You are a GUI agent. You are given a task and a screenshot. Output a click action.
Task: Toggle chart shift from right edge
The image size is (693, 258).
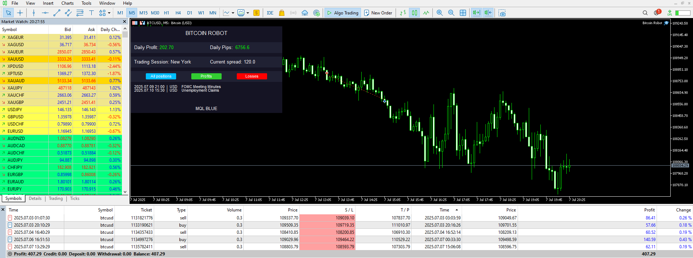488,13
